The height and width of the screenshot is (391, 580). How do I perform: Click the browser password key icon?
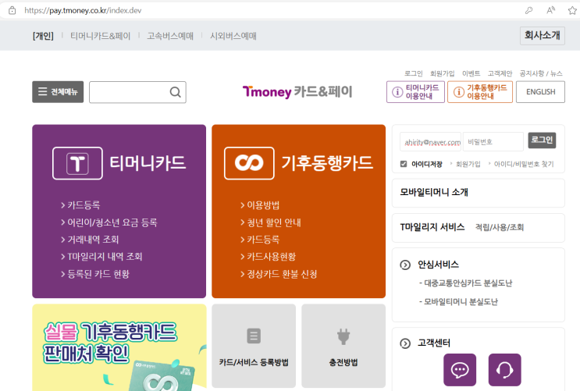[529, 10]
